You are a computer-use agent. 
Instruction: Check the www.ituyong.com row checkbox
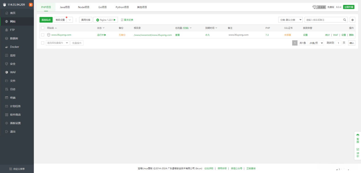coord(43,35)
